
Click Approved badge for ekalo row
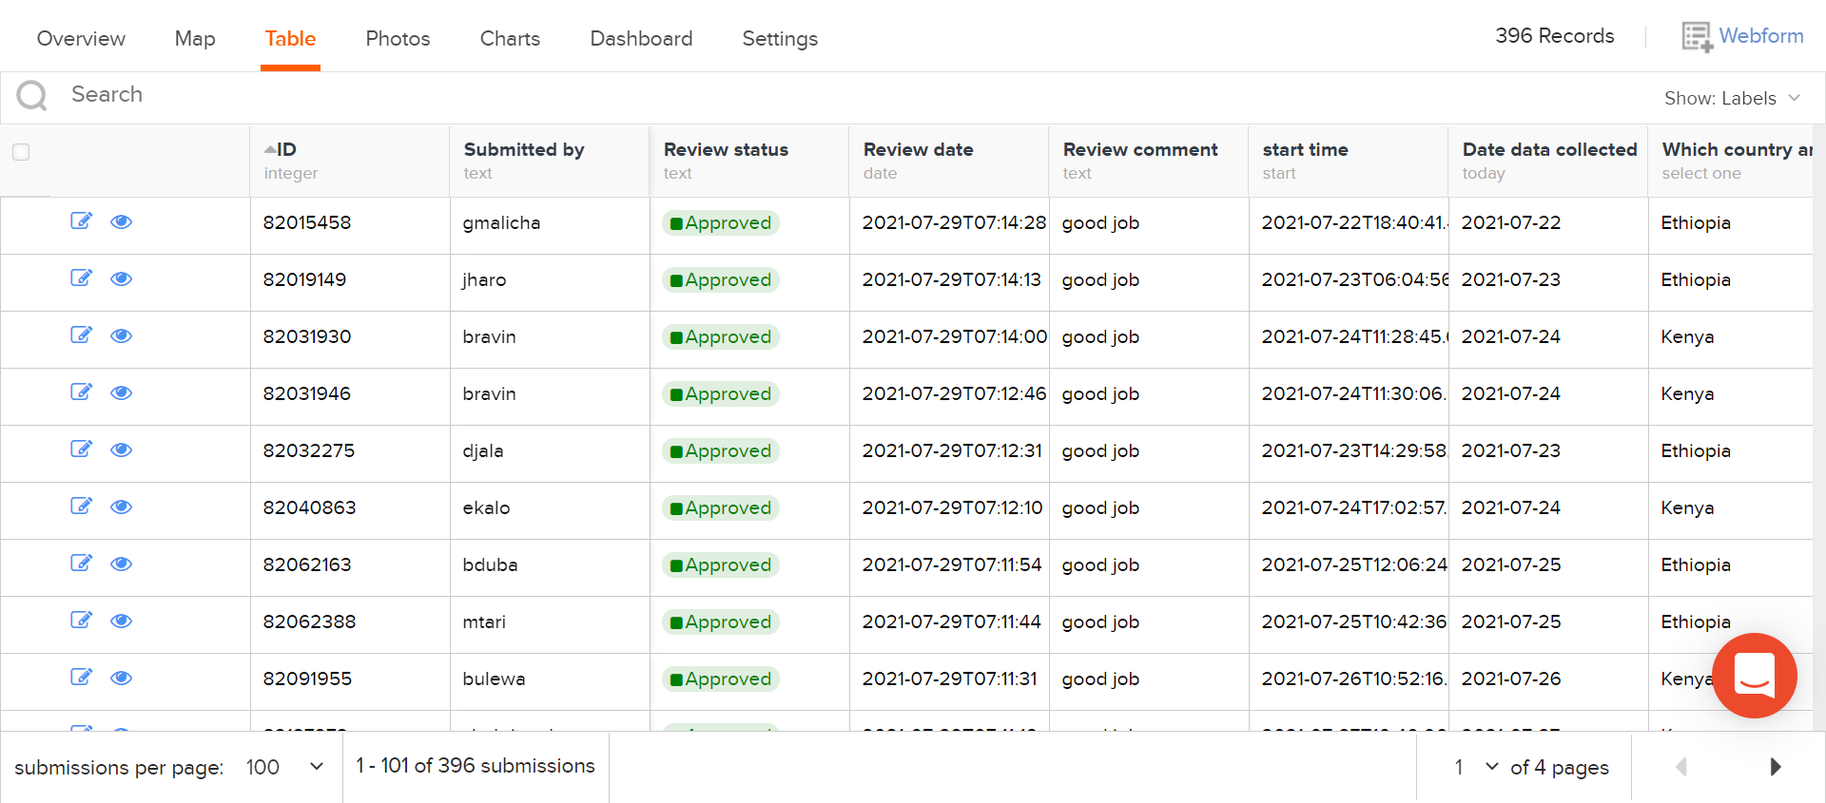coord(721,507)
